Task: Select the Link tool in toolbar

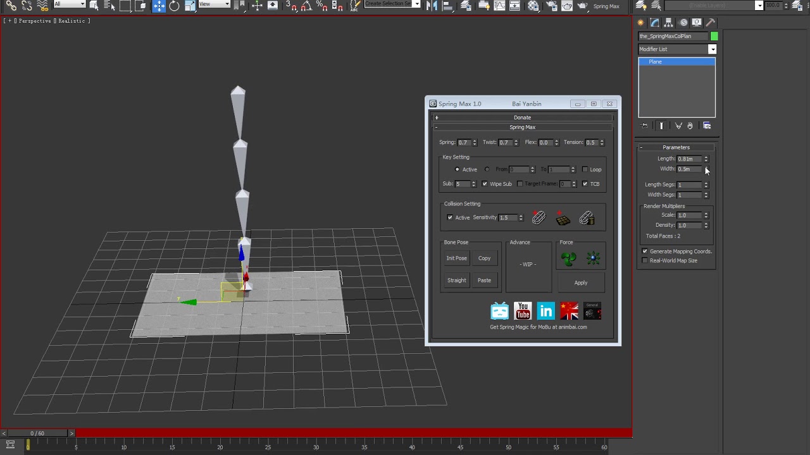Action: (11, 5)
